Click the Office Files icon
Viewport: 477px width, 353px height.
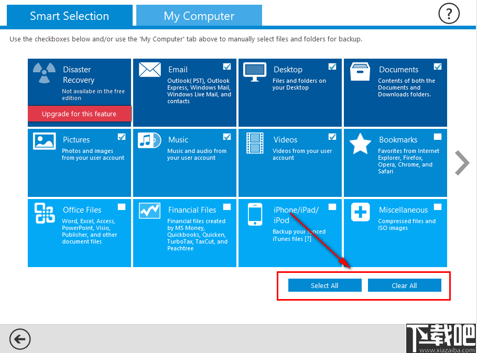(x=45, y=213)
